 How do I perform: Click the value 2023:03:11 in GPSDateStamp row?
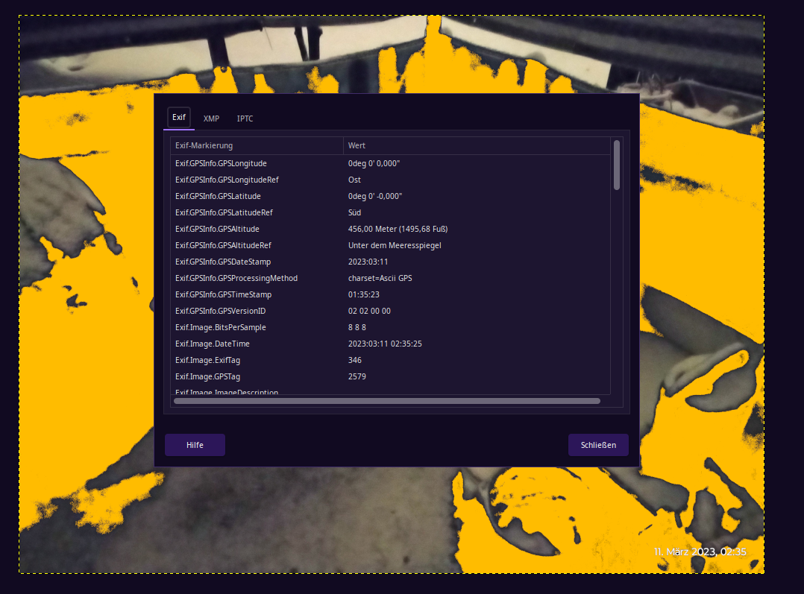368,262
